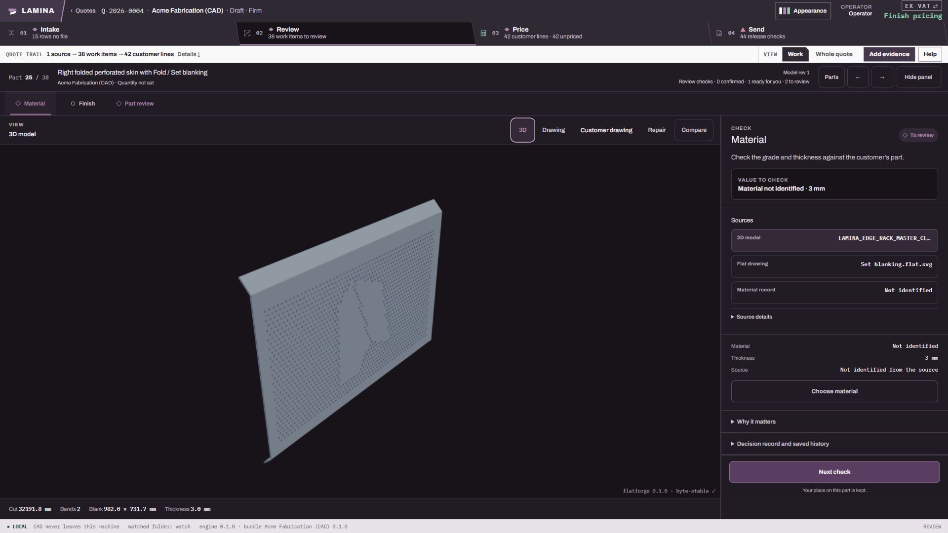Open Appearance settings
The image size is (948, 533).
pos(803,11)
